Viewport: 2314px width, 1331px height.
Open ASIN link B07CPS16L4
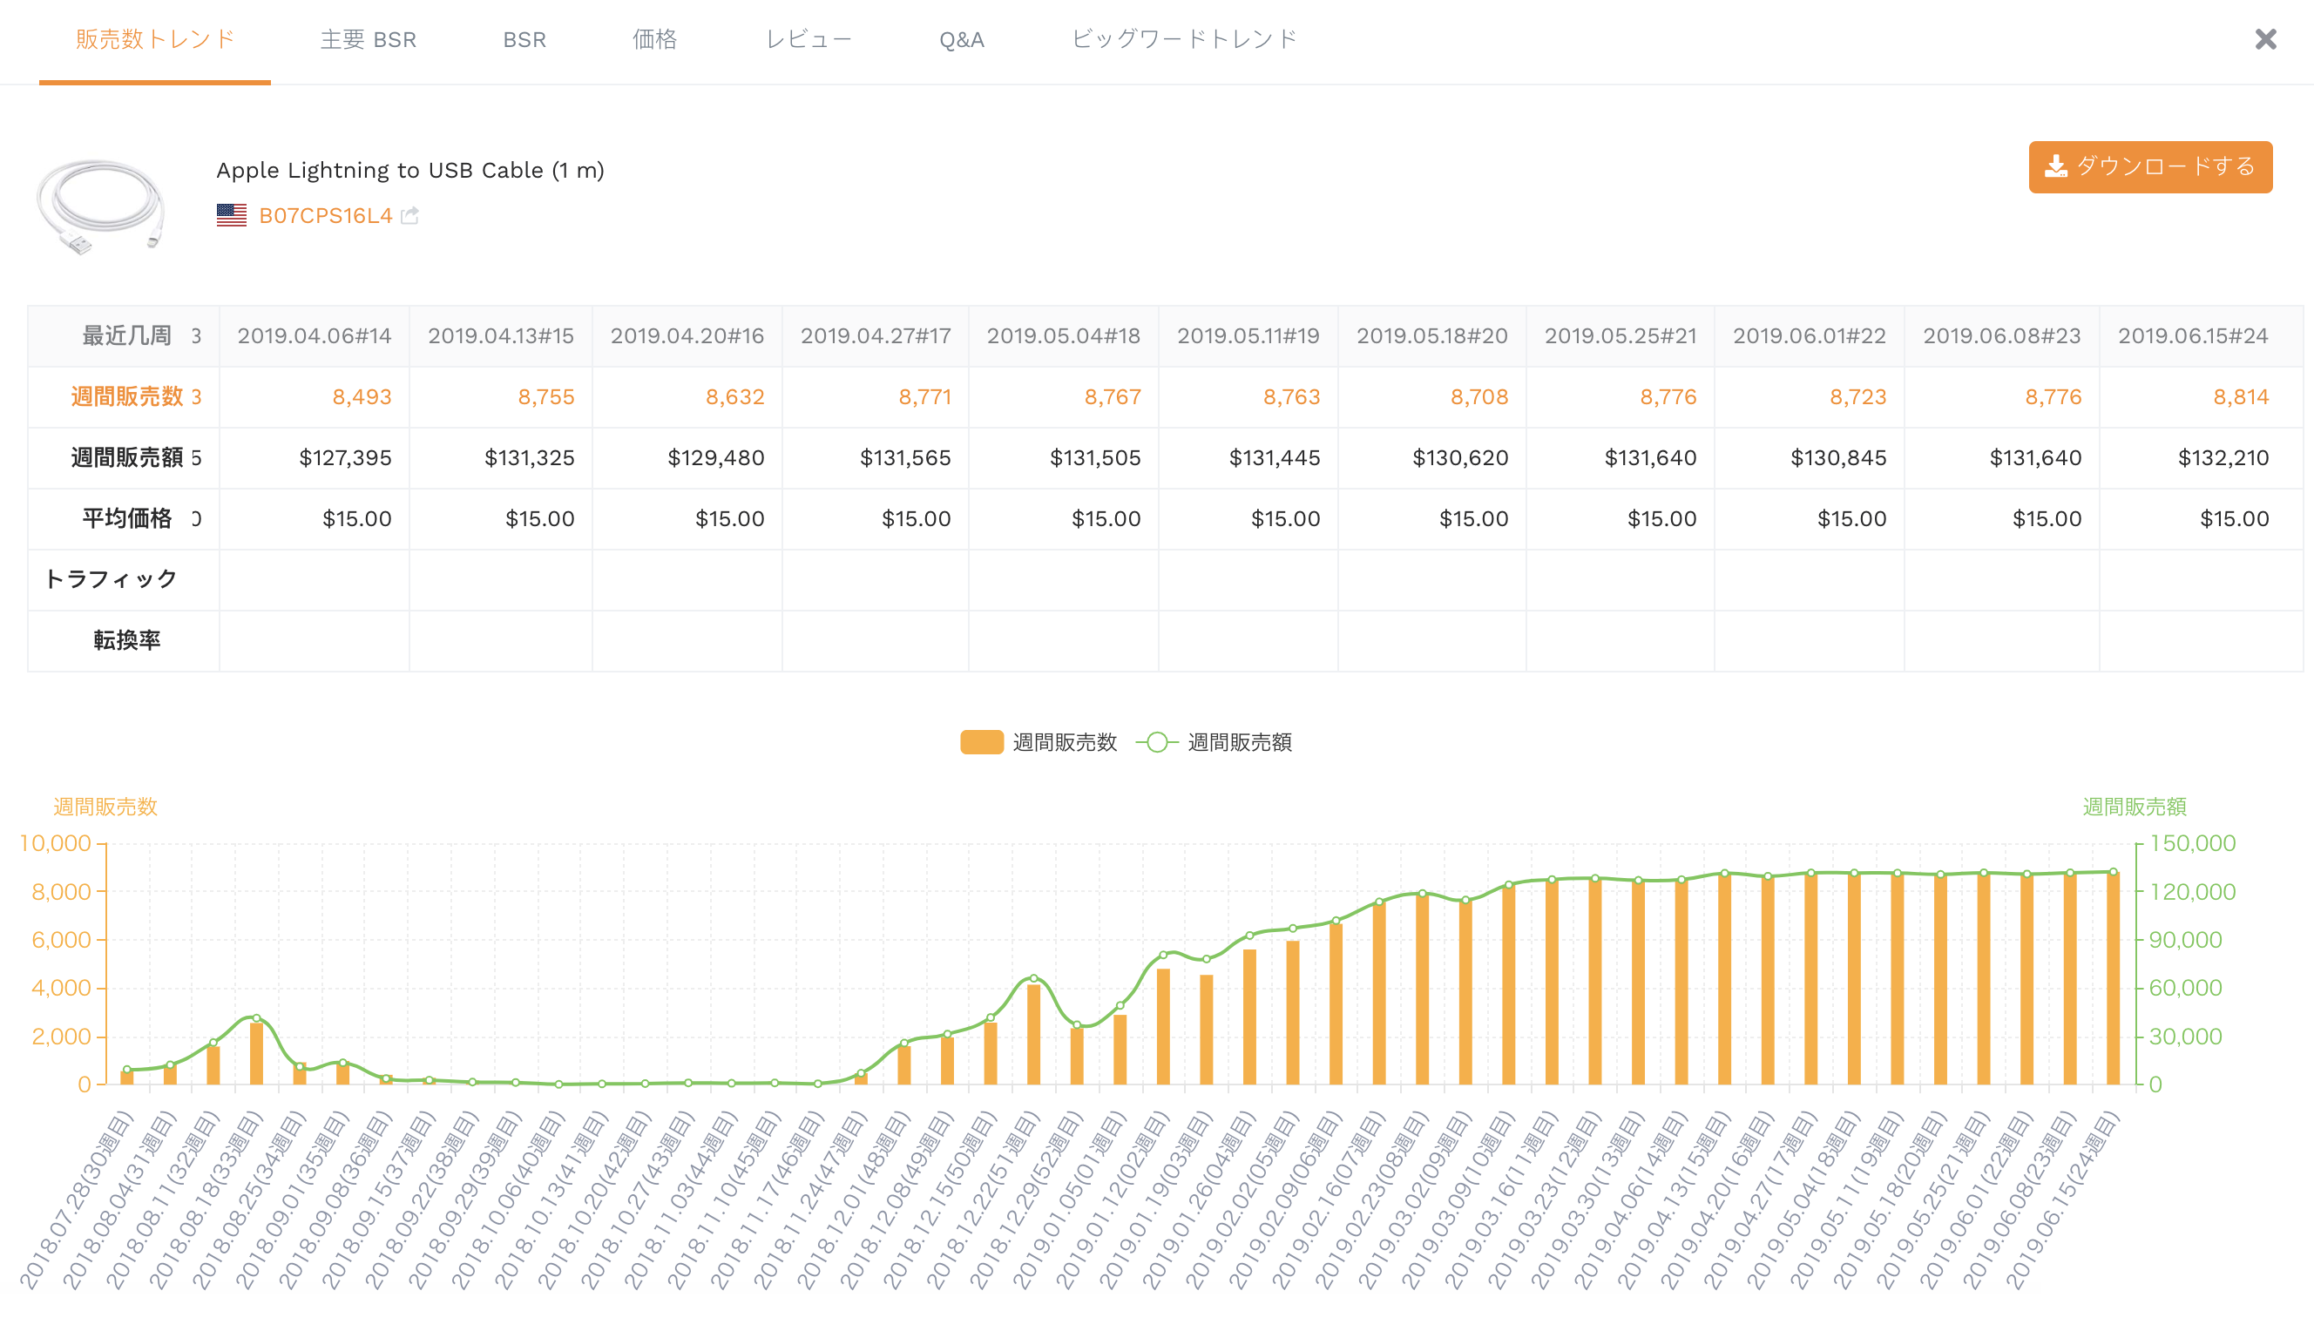(326, 216)
